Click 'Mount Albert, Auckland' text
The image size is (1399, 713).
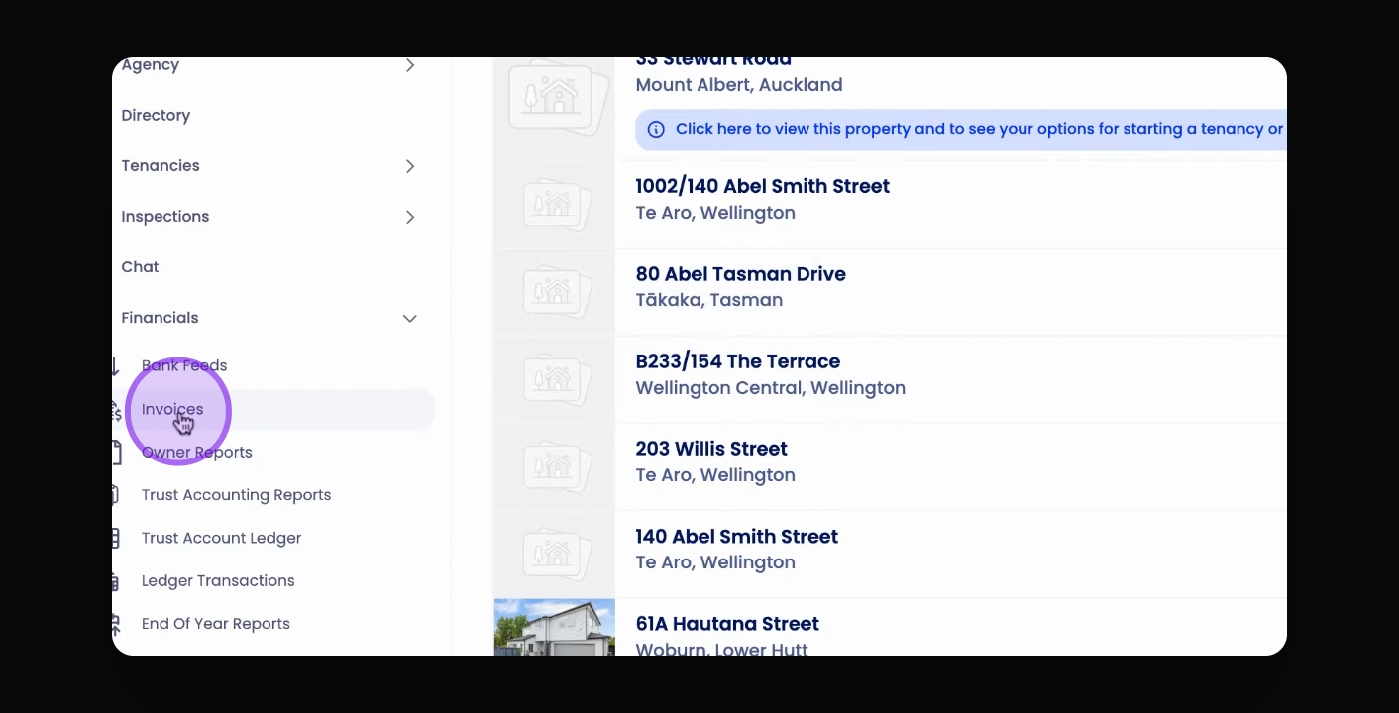pos(739,85)
